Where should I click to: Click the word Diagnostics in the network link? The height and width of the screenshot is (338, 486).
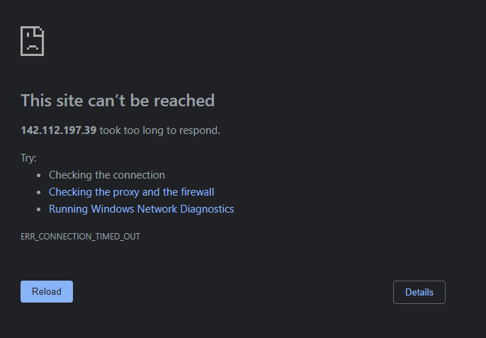(207, 209)
